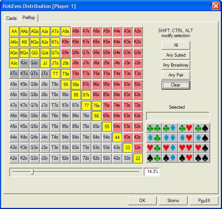Toggle the 98s suited connector cell
This screenshot has width=222, height=209.
coord(76,84)
